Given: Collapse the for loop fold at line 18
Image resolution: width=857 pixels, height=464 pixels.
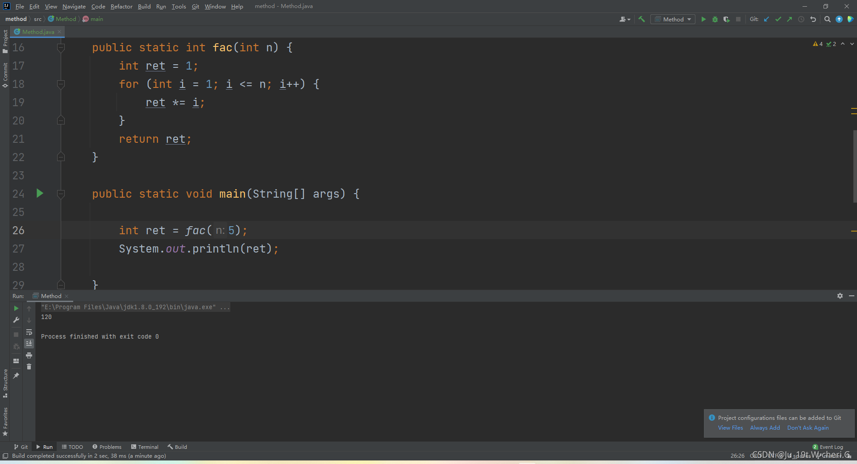Looking at the screenshot, I should 61,84.
